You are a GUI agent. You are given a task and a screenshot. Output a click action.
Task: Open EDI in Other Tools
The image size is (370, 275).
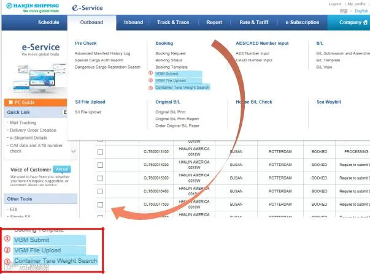tap(13, 209)
